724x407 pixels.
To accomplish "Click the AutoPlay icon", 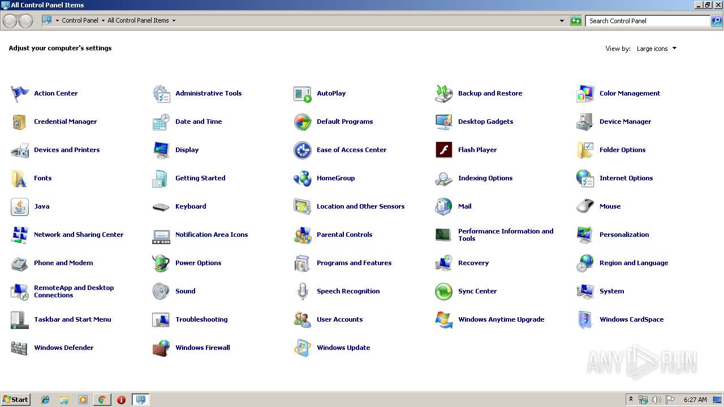I will 303,93.
